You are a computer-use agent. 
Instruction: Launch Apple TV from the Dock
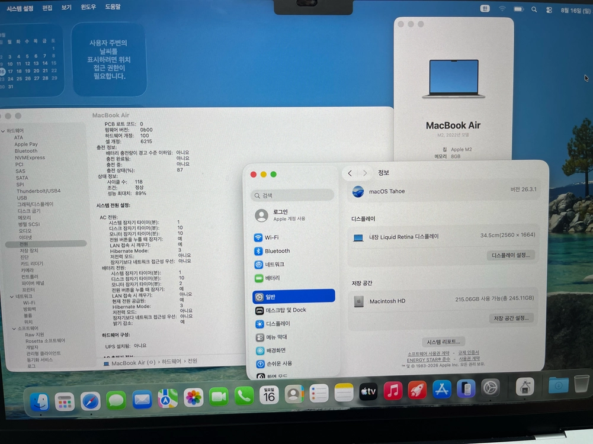[x=368, y=391]
